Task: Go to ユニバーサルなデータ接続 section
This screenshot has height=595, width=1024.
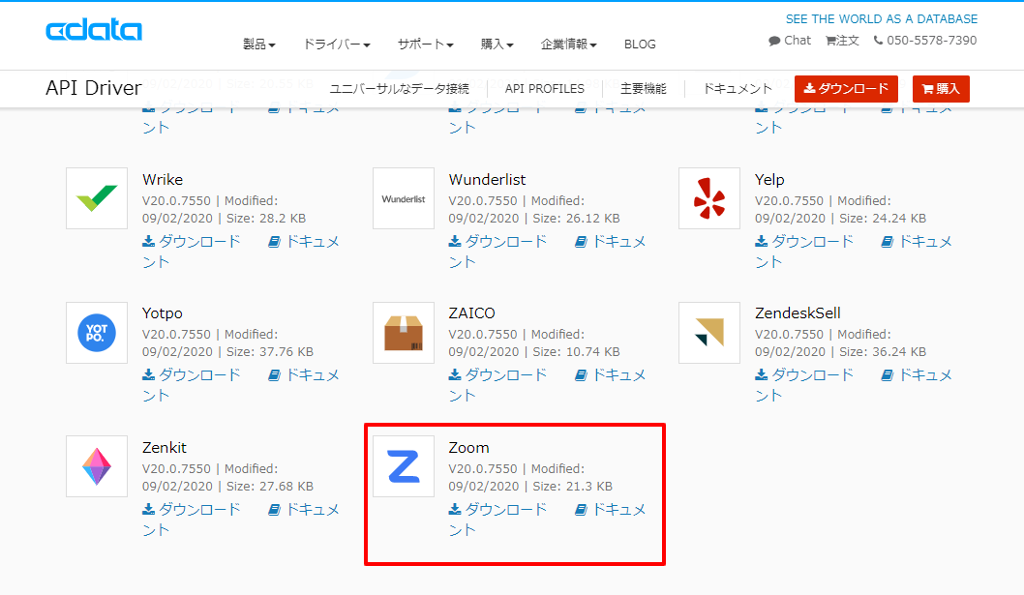Action: [x=399, y=89]
